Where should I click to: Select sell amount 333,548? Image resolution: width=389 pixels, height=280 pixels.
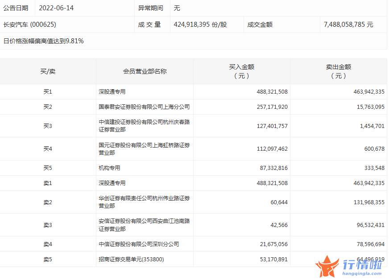[374, 168]
